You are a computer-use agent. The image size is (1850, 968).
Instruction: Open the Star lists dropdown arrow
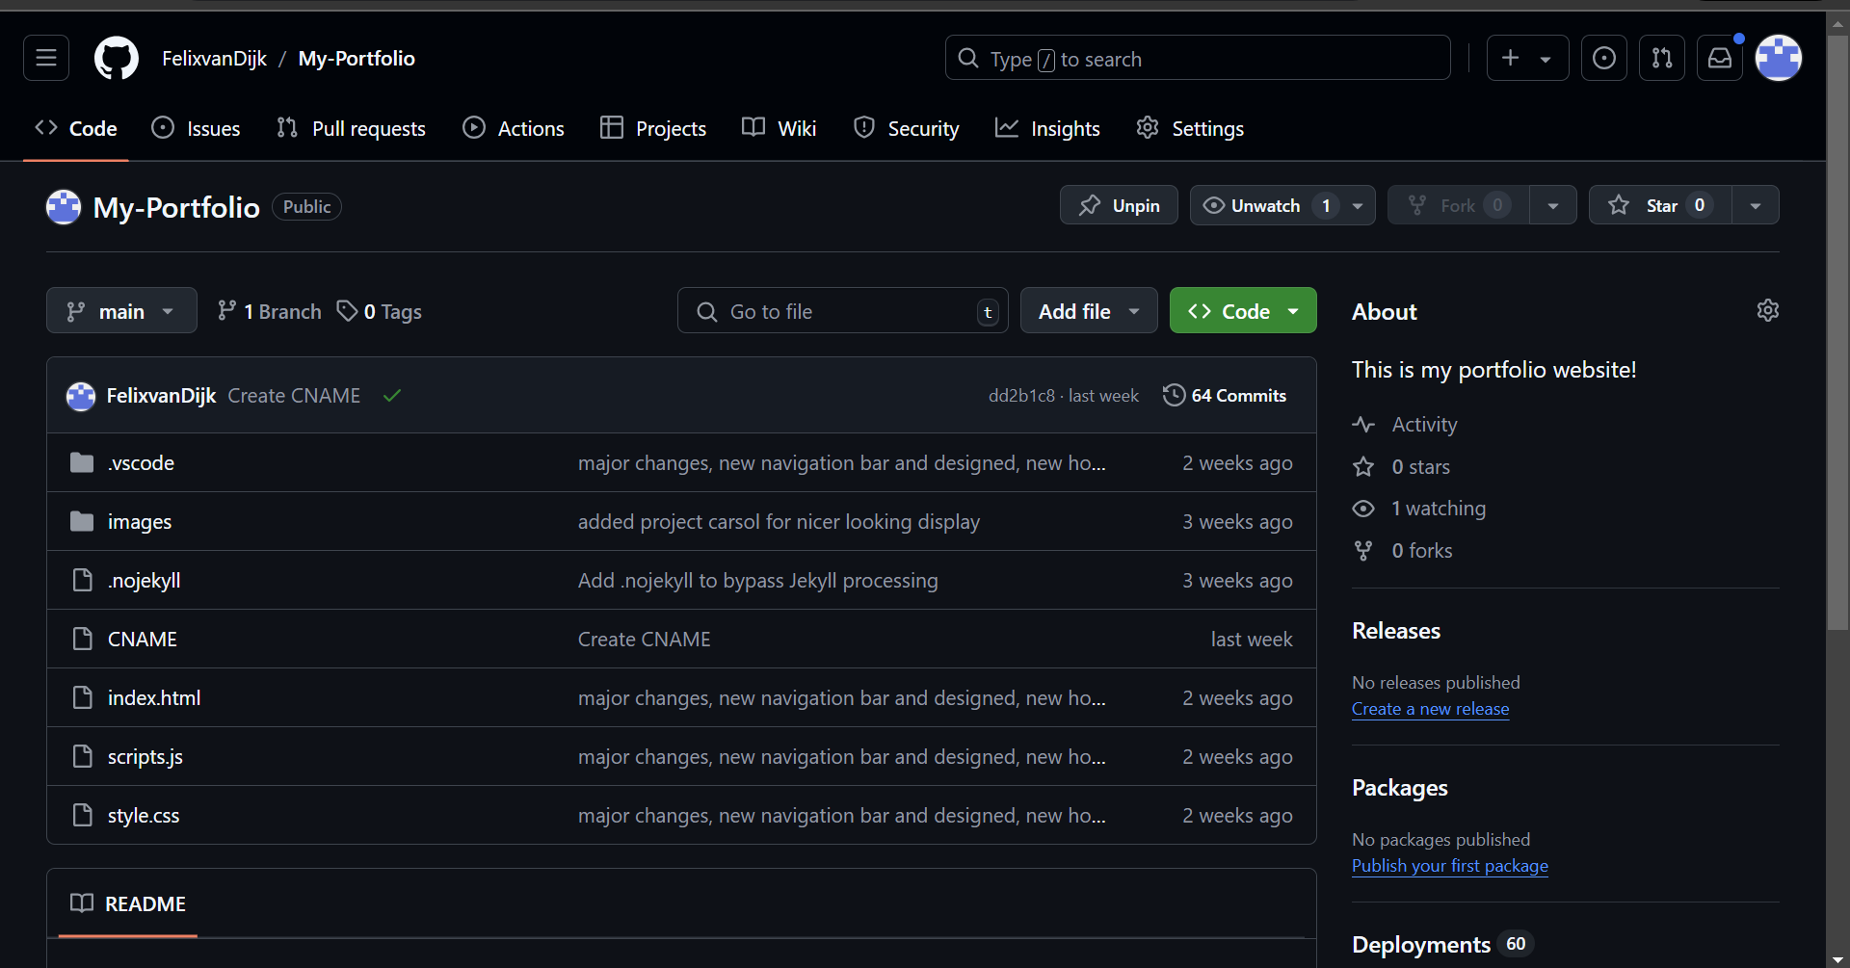pyautogui.click(x=1756, y=205)
